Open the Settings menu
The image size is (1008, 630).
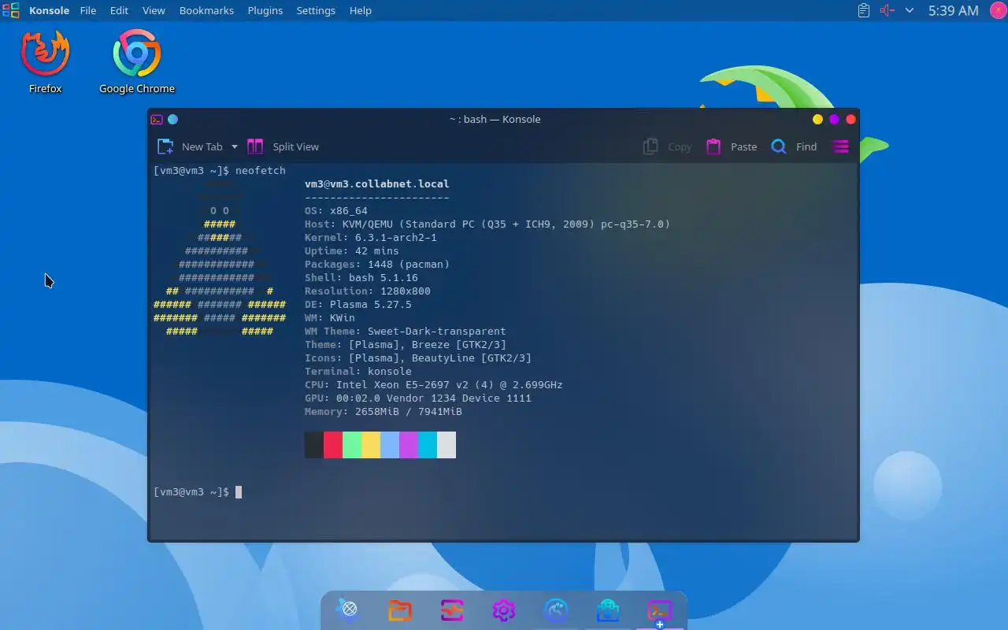point(316,10)
